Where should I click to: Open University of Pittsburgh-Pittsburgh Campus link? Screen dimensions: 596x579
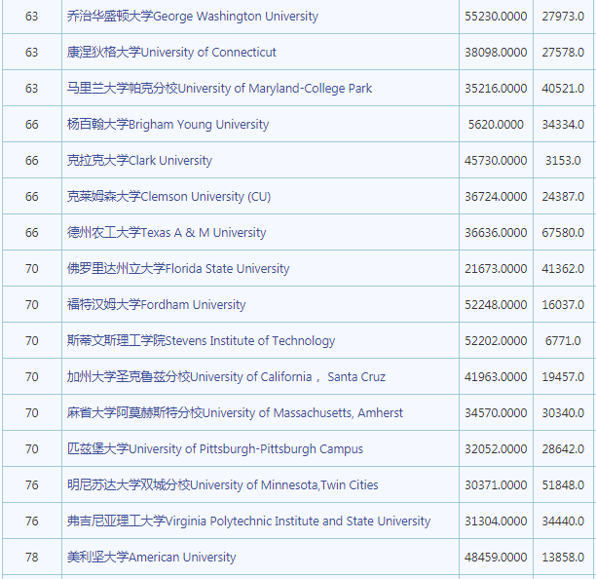(215, 449)
